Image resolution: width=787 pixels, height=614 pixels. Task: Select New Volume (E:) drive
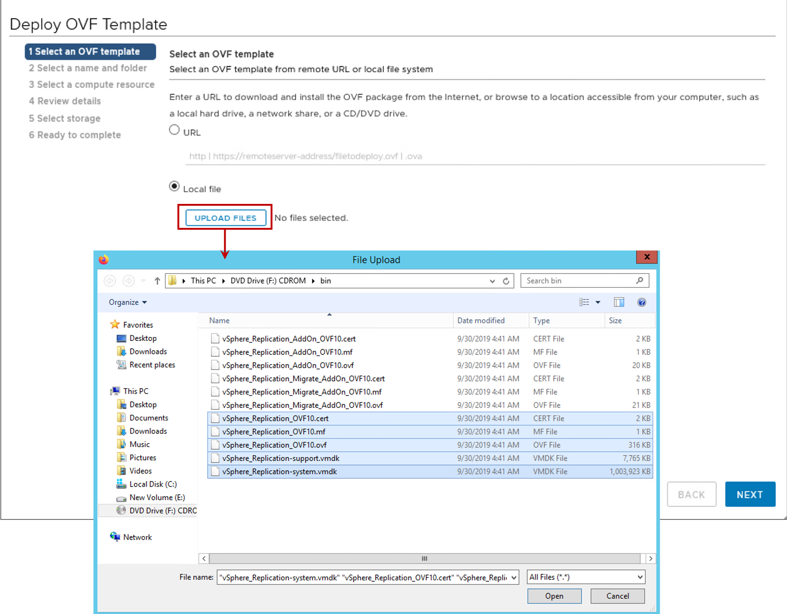[151, 497]
